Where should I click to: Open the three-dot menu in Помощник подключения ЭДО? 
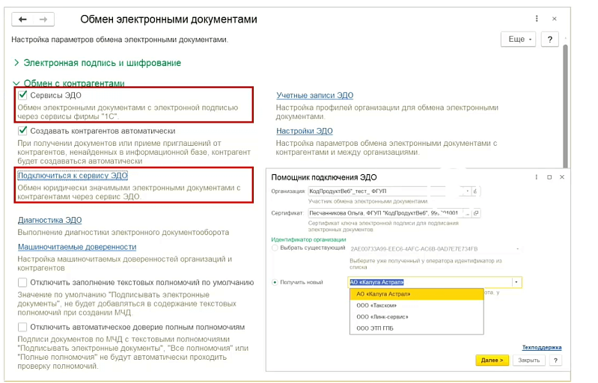(x=536, y=177)
